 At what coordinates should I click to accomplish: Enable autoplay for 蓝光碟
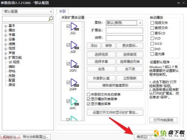(x=152, y=54)
